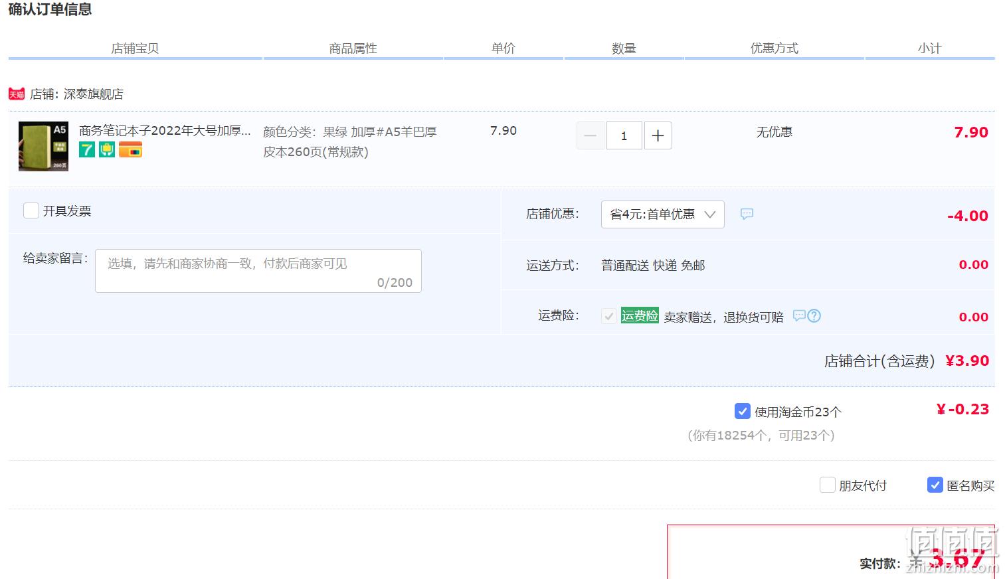
Task: Open the 商务笔记本子2022年 product title link
Action: [x=165, y=131]
